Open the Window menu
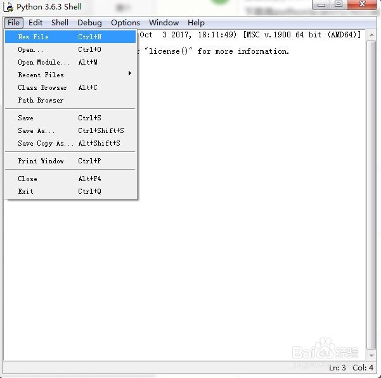 (164, 23)
